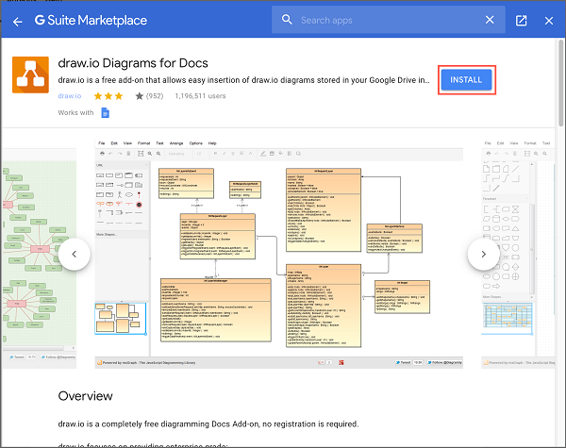The width and height of the screenshot is (566, 448).
Task: Click the Google Docs icon beside Works with
Action: (x=105, y=112)
